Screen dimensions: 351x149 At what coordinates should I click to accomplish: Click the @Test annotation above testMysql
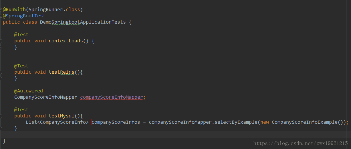point(21,109)
